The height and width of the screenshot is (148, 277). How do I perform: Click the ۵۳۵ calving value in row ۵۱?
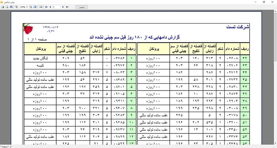[x=210, y=122]
